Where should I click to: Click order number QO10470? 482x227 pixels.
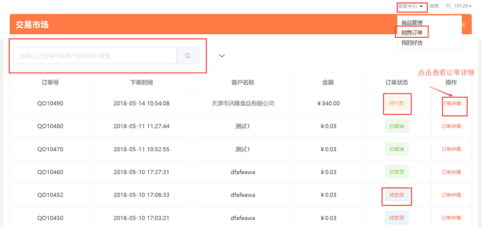pyautogui.click(x=50, y=149)
